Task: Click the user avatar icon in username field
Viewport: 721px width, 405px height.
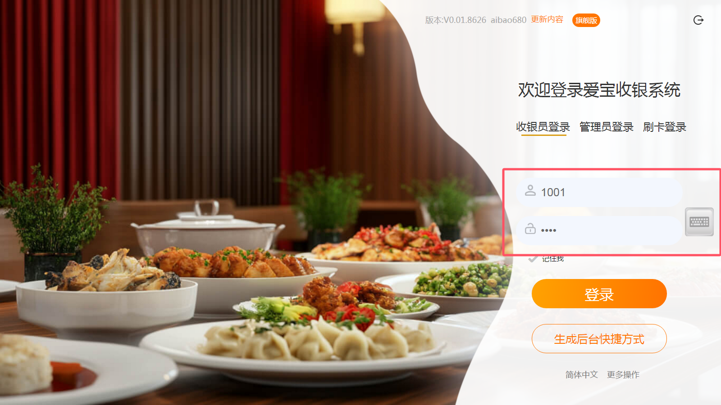Action: (530, 191)
